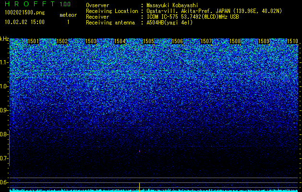Click the name Masayuki Kobayashi
The image size is (302, 192).
(172, 5)
